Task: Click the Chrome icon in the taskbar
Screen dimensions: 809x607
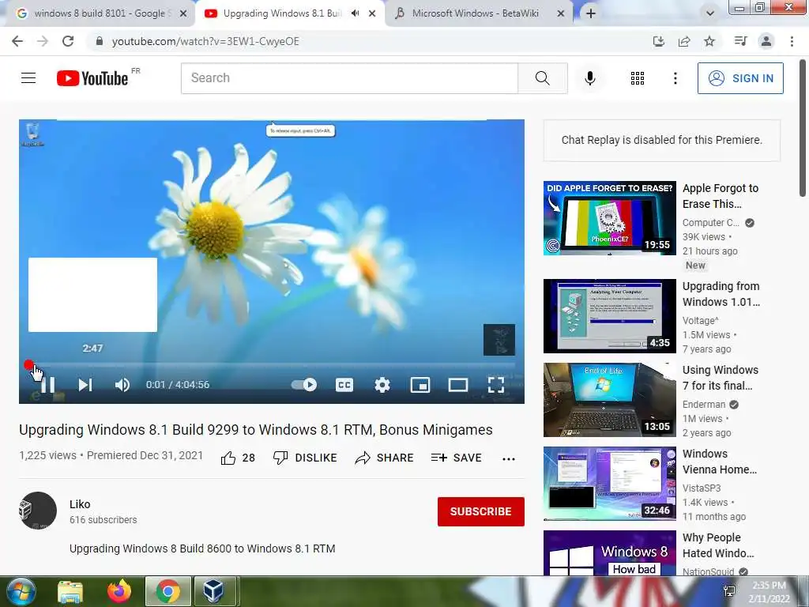Action: point(168,591)
